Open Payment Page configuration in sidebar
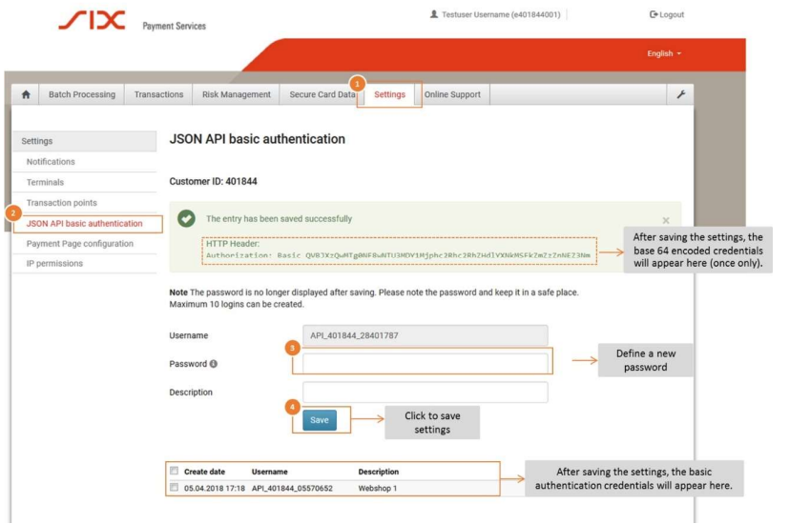Image resolution: width=789 pixels, height=524 pixels. (x=79, y=244)
